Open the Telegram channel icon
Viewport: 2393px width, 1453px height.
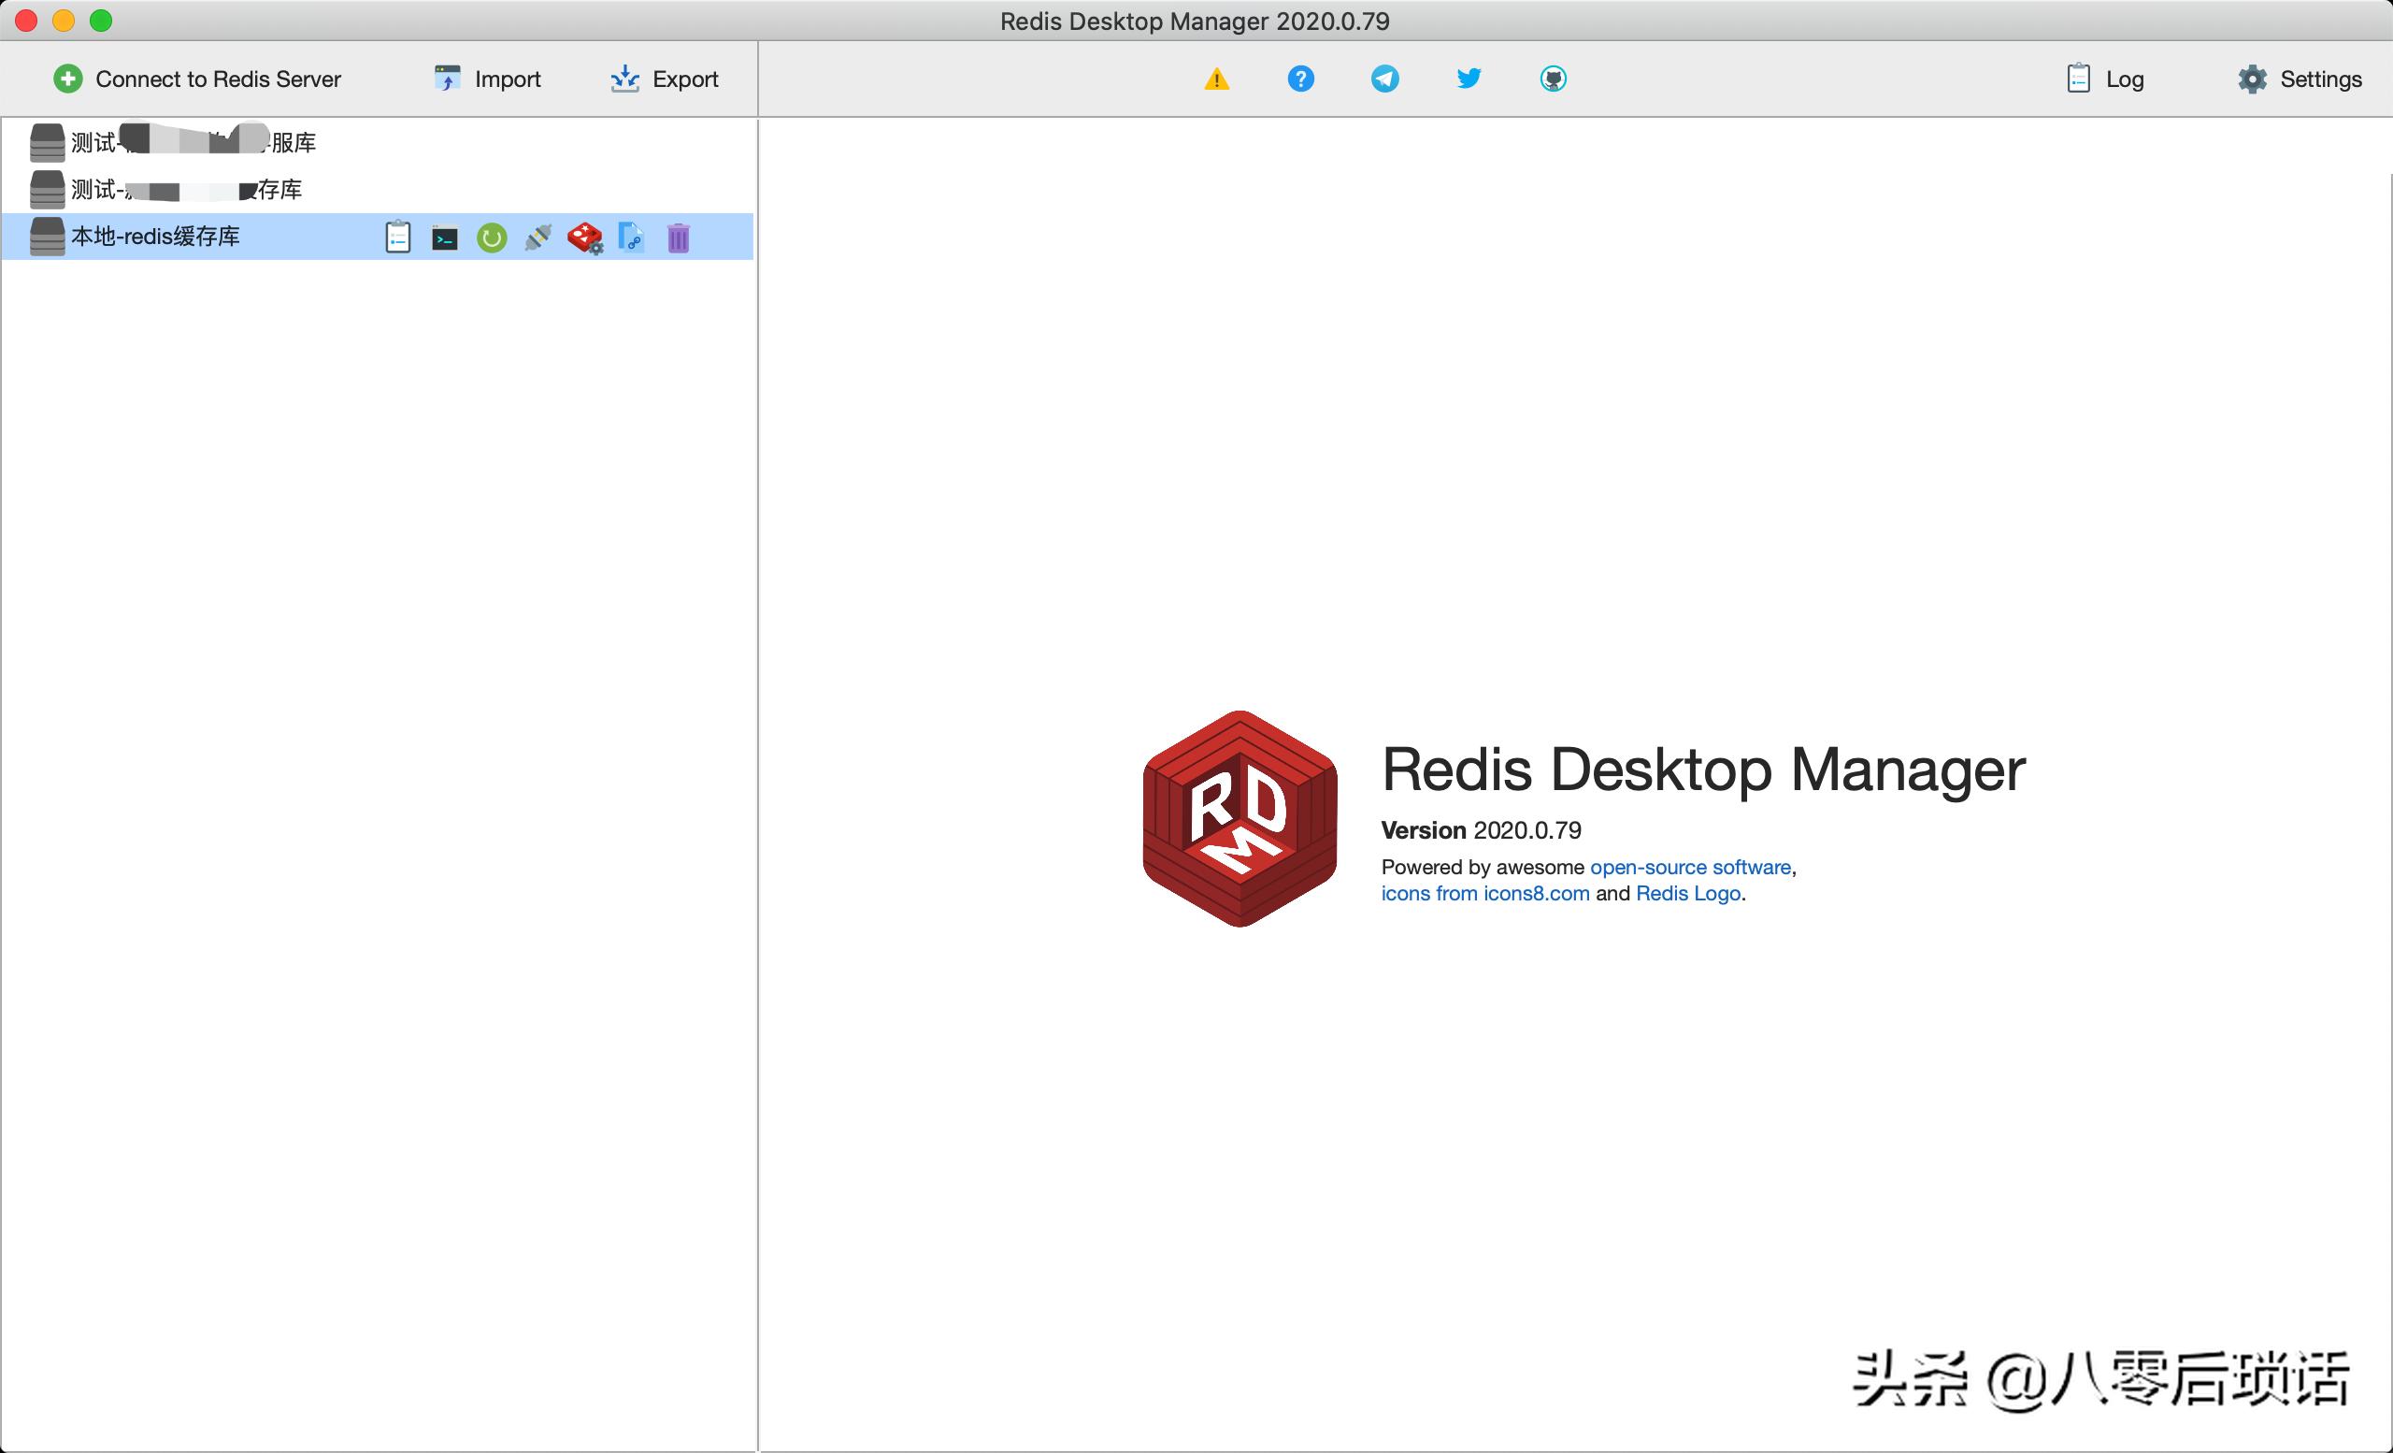(1385, 79)
